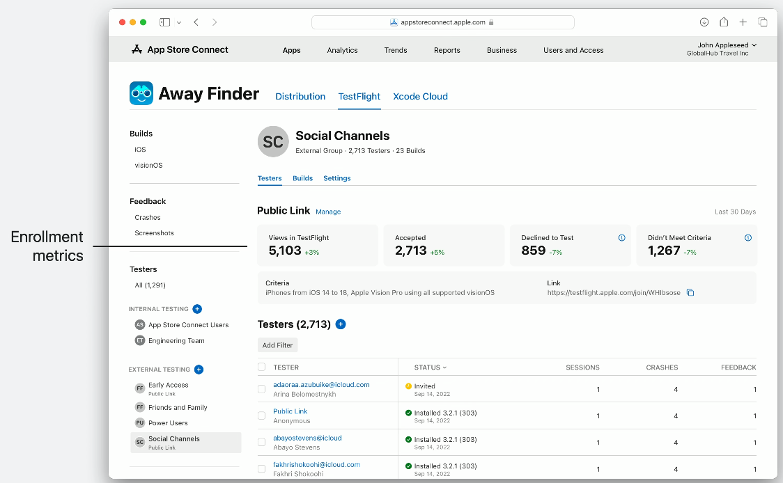Image resolution: width=783 pixels, height=483 pixels.
Task: Check the fakhrishokoohi row checkbox
Action: [262, 468]
